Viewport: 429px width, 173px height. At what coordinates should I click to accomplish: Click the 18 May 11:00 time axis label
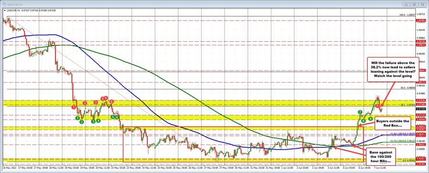[56, 168]
